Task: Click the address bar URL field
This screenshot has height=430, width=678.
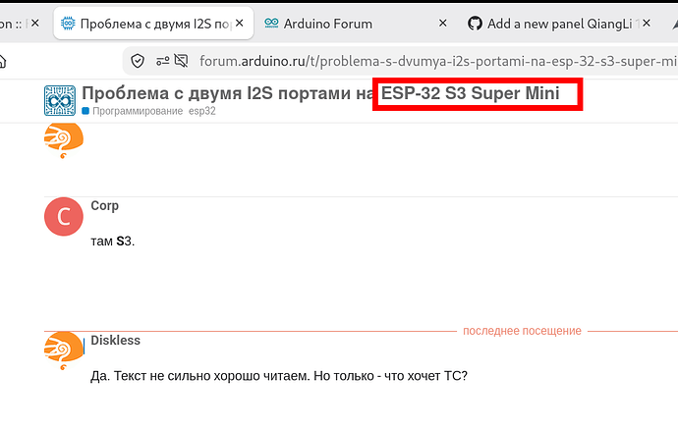Action: [x=437, y=61]
